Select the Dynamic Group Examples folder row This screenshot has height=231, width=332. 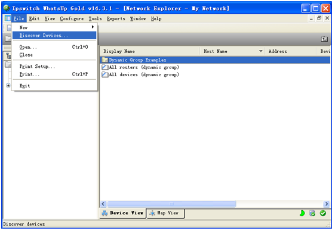pos(215,60)
